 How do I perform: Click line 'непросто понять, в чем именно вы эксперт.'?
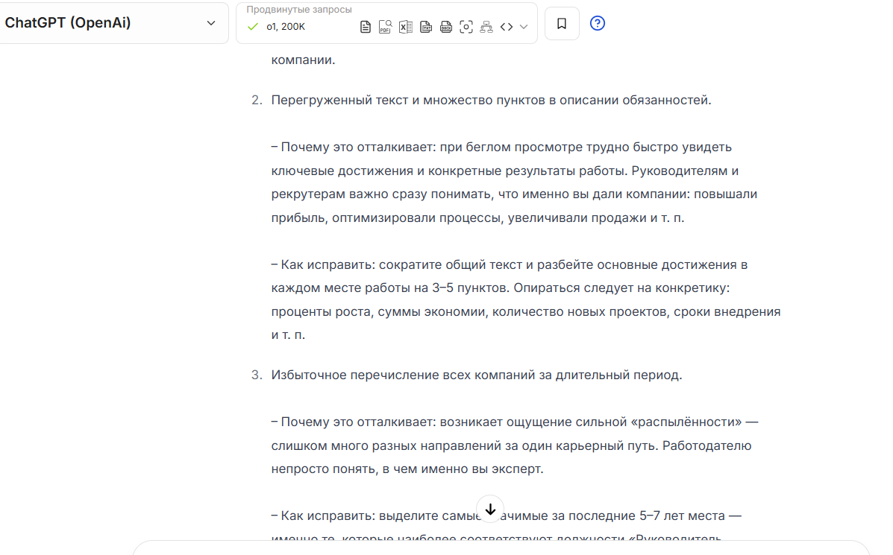pos(407,469)
